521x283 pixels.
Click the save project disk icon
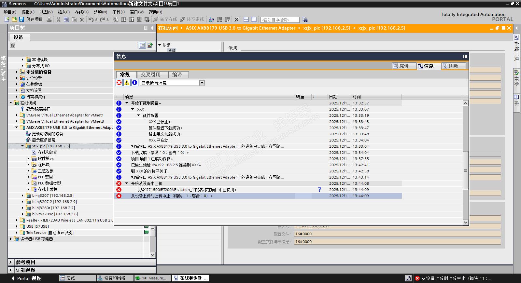[22, 20]
